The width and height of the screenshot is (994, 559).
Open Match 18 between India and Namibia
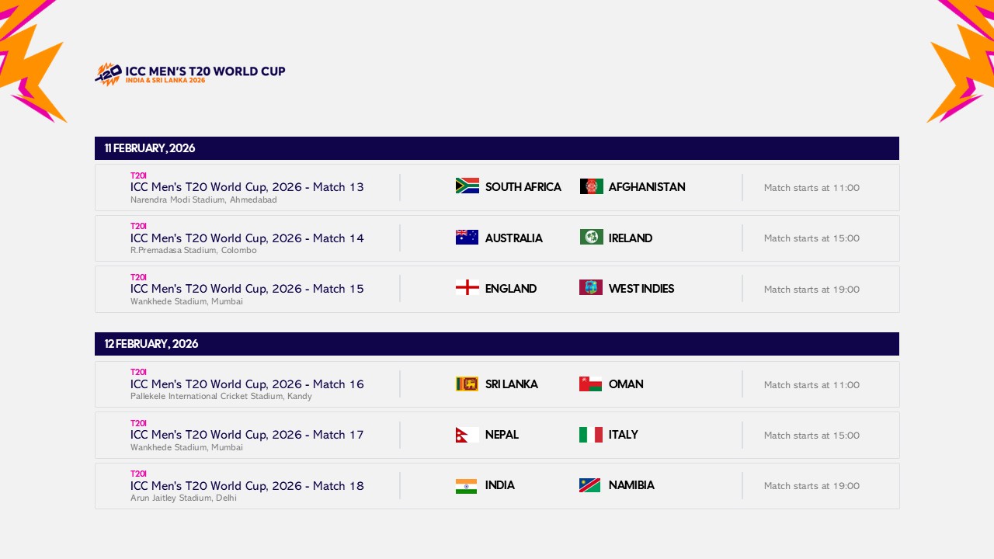point(246,485)
